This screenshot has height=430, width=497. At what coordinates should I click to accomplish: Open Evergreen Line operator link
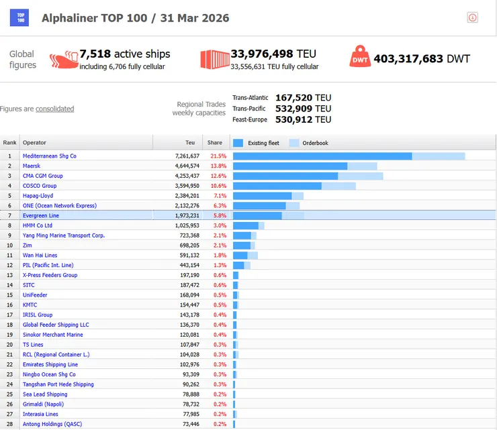click(41, 215)
